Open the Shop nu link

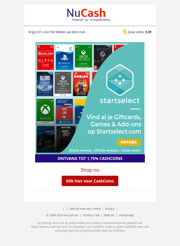pyautogui.click(x=90, y=170)
